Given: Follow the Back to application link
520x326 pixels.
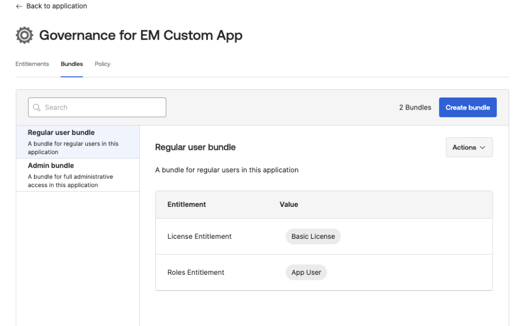Looking at the screenshot, I should pyautogui.click(x=56, y=6).
